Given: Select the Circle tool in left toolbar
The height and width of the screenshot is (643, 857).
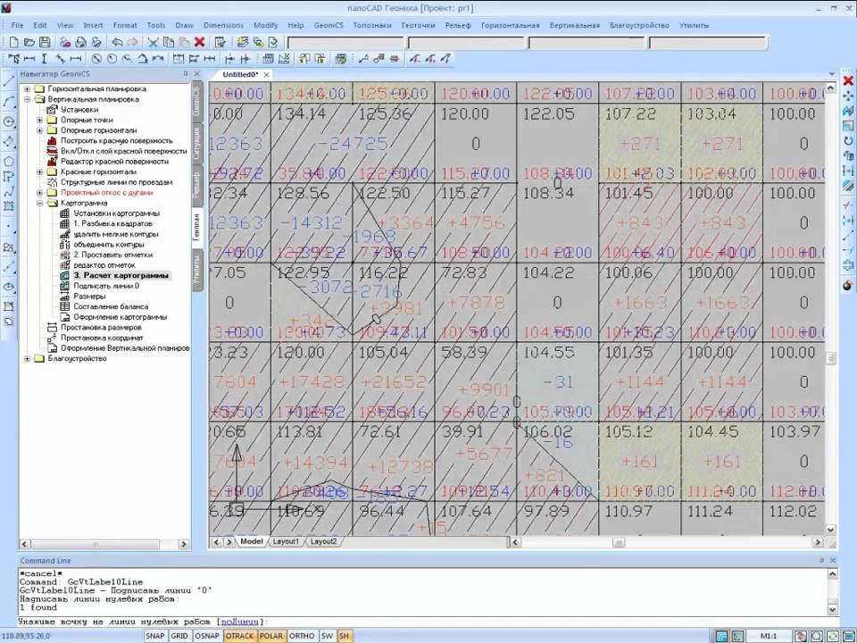Looking at the screenshot, I should (x=9, y=121).
